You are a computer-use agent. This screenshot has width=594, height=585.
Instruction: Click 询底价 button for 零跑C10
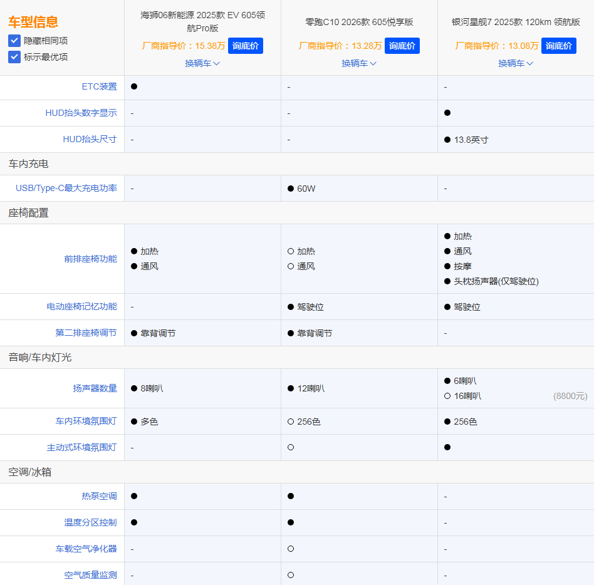tap(402, 46)
